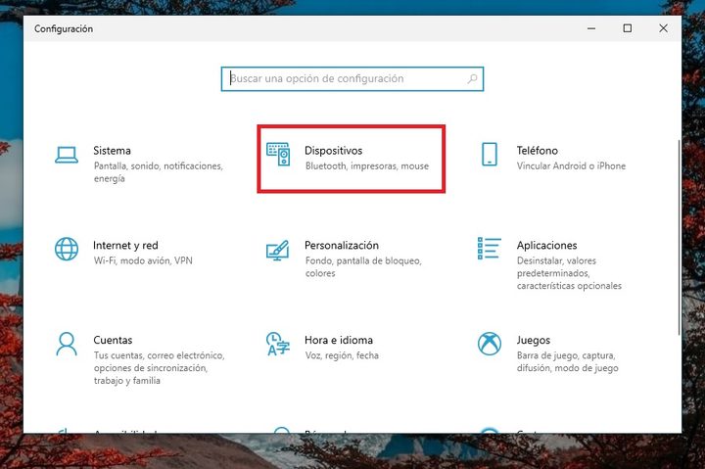Viewport: 705px width, 469px height.
Task: Open the Juegos Xbox icon
Action: click(490, 344)
